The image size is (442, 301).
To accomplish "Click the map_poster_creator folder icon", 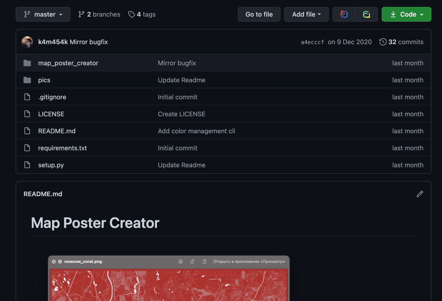I will pos(27,63).
